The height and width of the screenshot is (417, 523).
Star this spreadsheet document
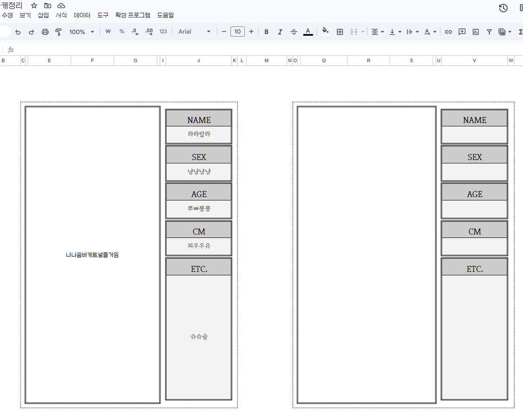(x=34, y=6)
